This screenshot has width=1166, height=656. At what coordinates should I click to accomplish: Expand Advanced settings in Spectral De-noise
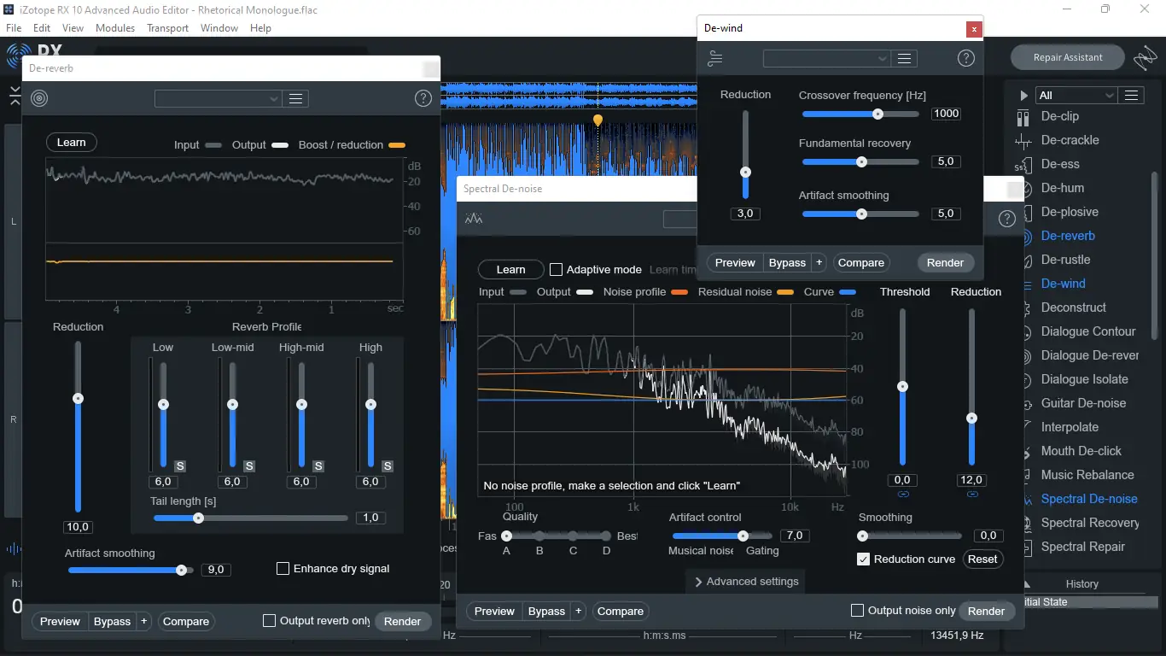(x=746, y=582)
